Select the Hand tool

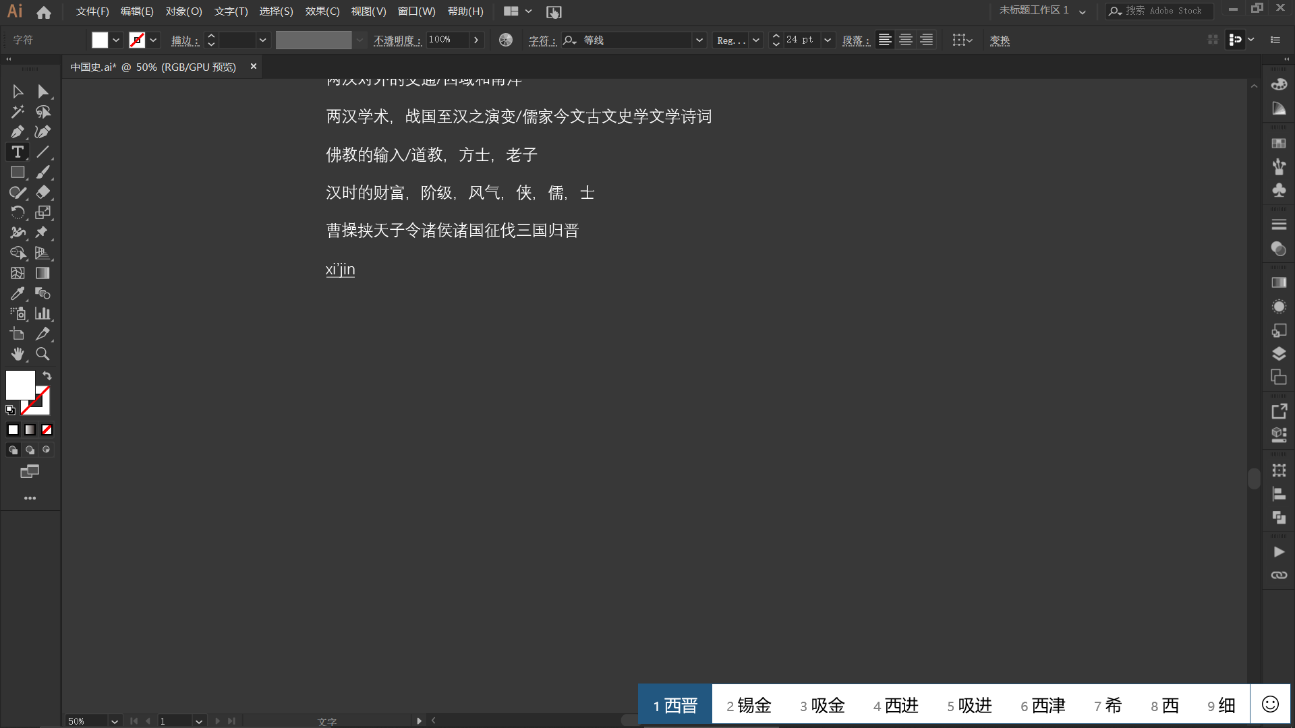click(18, 354)
